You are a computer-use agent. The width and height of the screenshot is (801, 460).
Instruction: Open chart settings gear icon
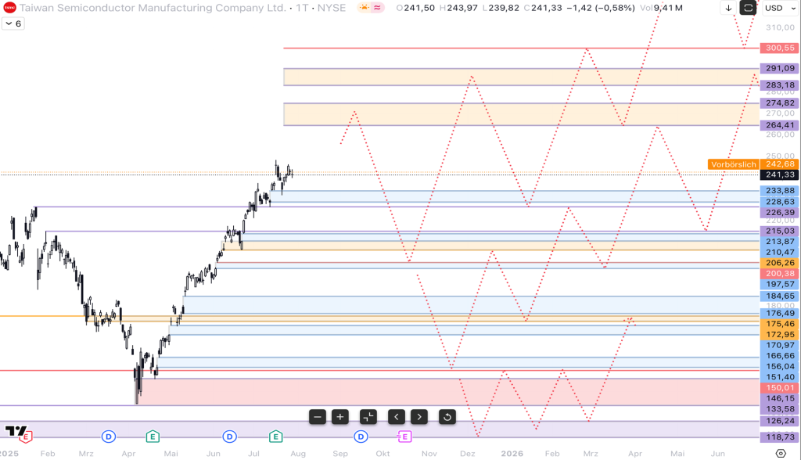pos(781,454)
